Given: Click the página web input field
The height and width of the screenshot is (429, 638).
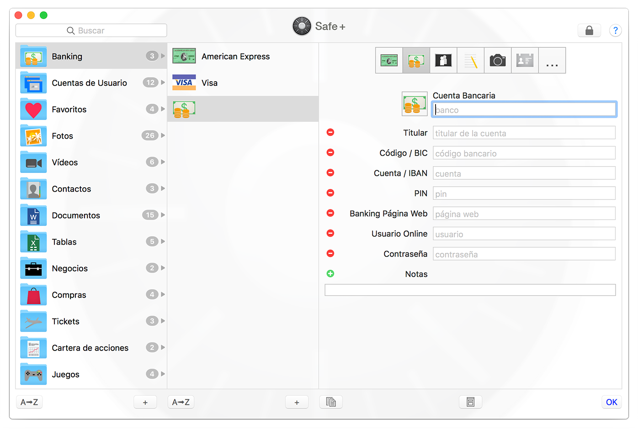Looking at the screenshot, I should 524,214.
